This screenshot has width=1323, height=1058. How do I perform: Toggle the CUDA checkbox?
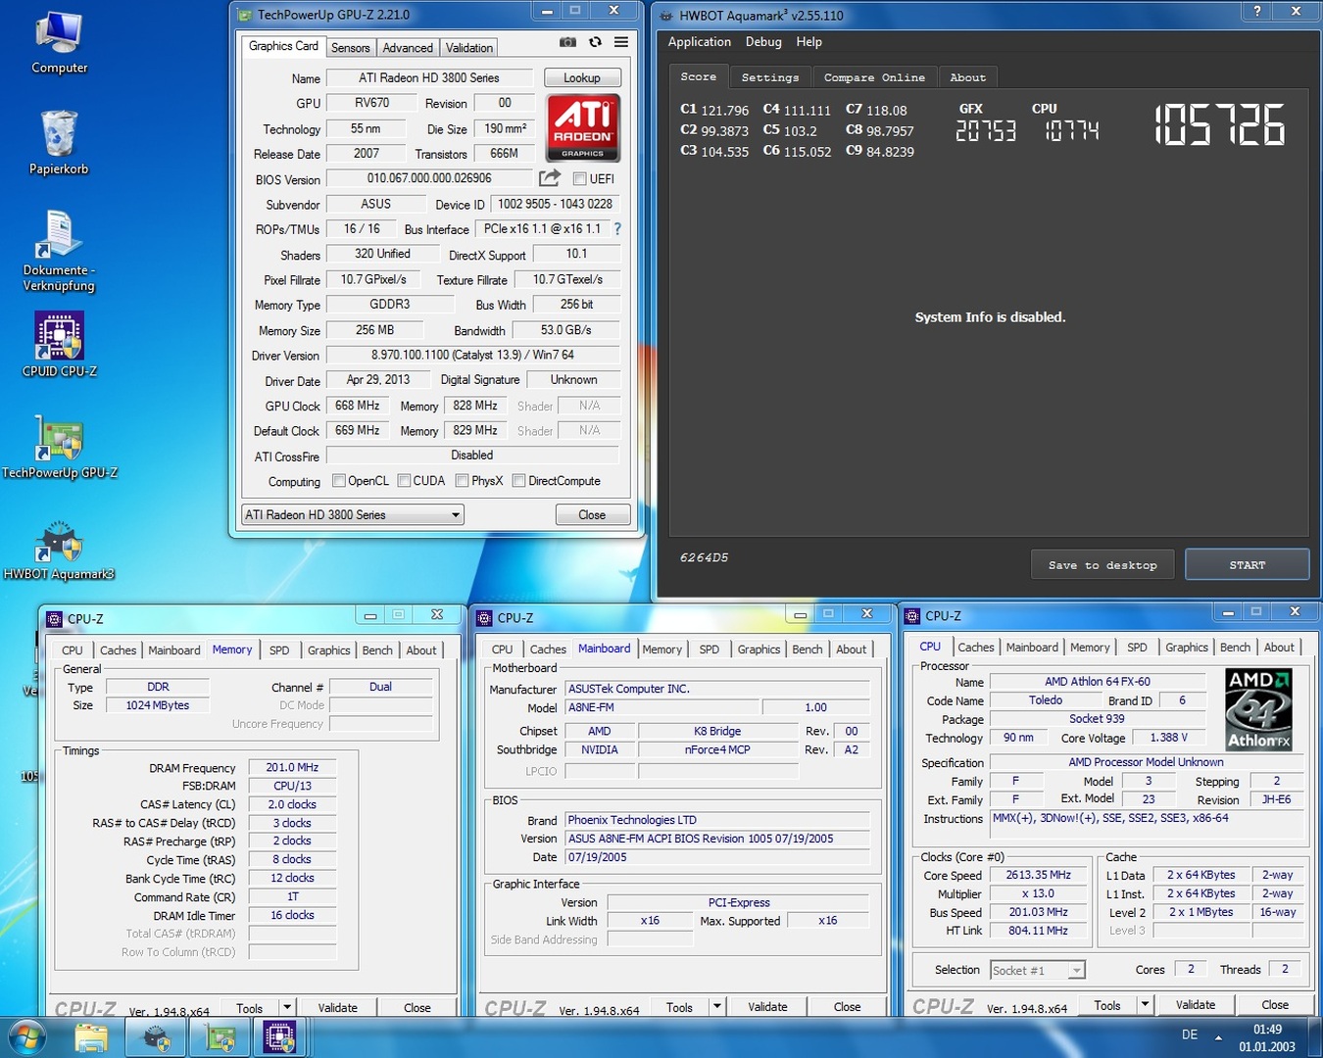(x=404, y=481)
